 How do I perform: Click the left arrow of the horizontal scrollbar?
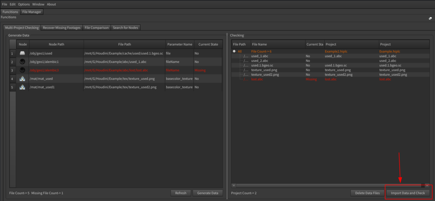click(234, 186)
